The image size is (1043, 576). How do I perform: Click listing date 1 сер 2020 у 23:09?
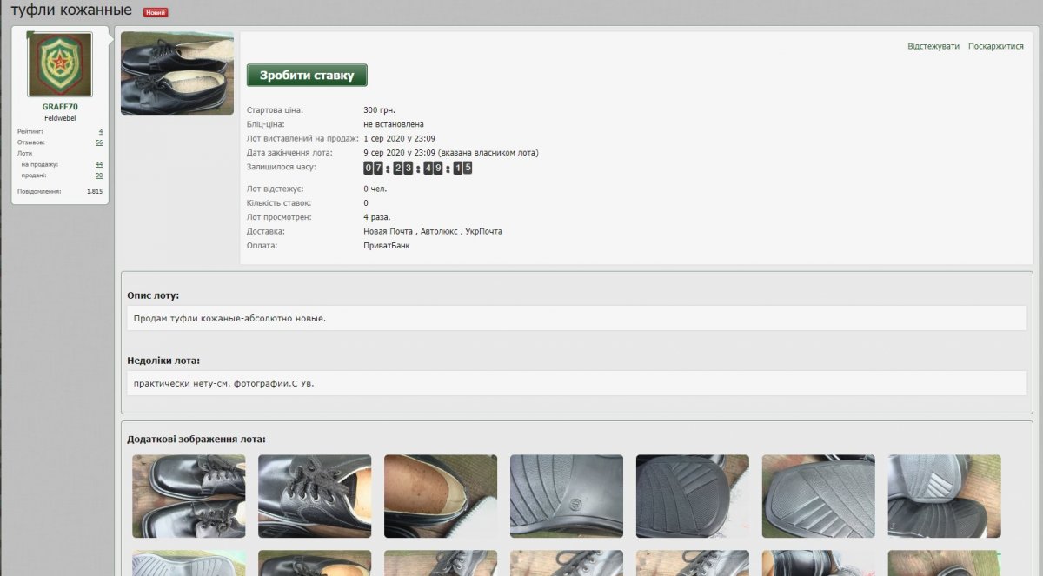[x=400, y=138]
